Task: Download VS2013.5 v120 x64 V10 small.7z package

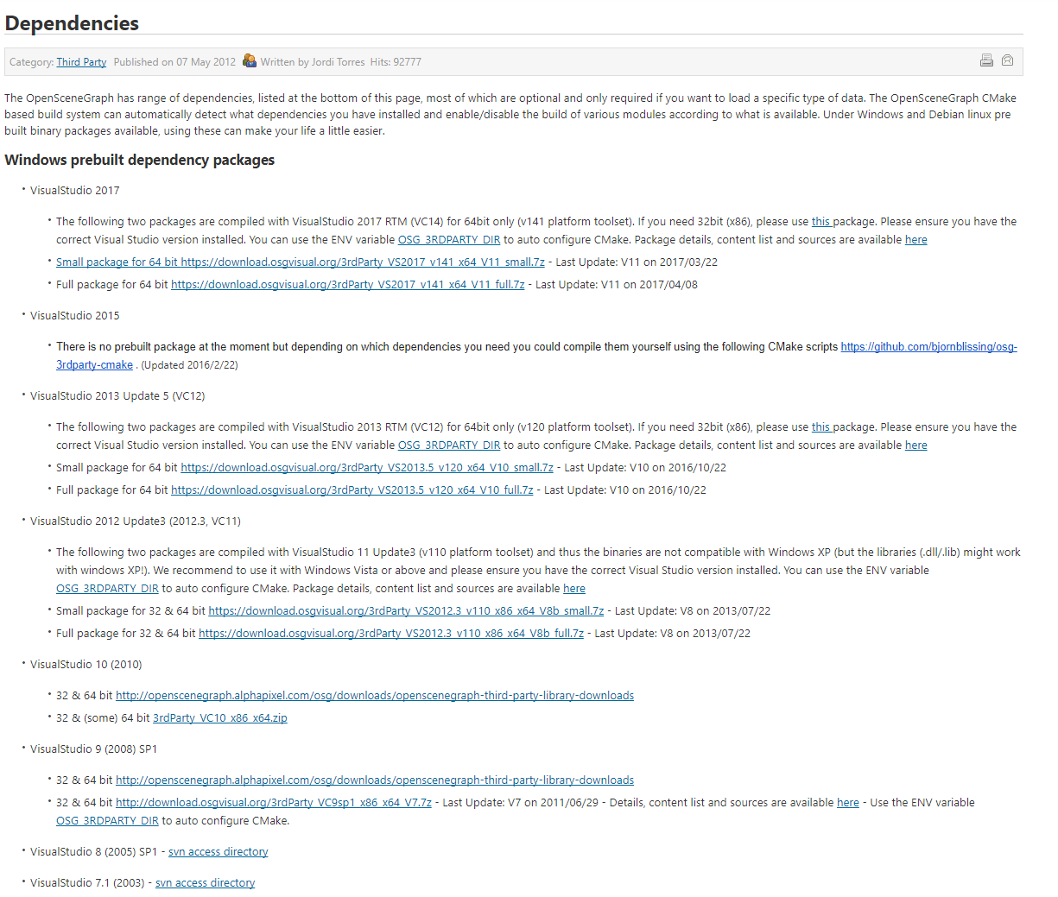Action: (x=367, y=468)
